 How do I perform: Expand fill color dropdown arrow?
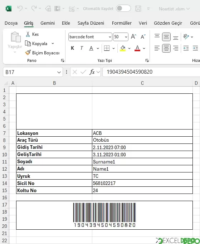point(130,48)
